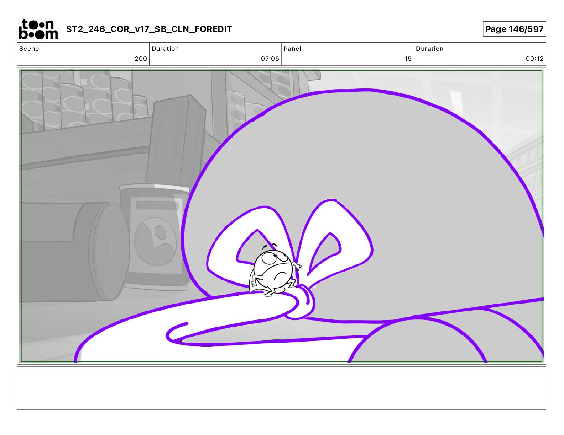564x435 pixels.
Task: Select panel number 15
Action: point(408,59)
